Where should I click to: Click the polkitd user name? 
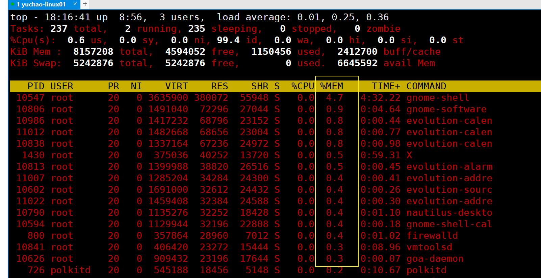71,270
